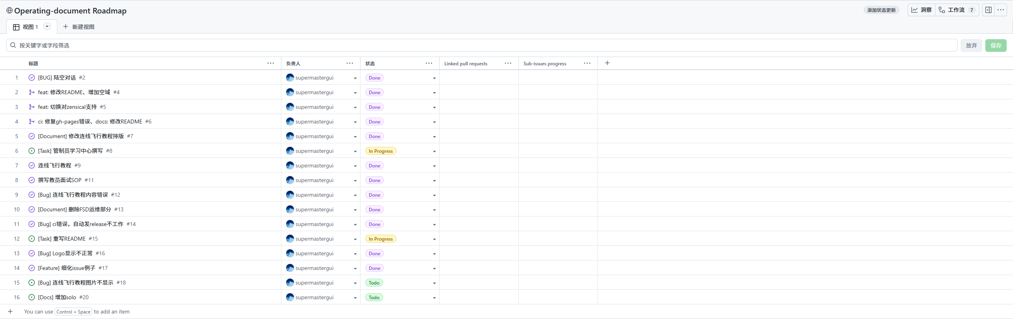Viewport: 1013px width, 319px height.
Task: Open the Insights chart button
Action: (x=921, y=10)
